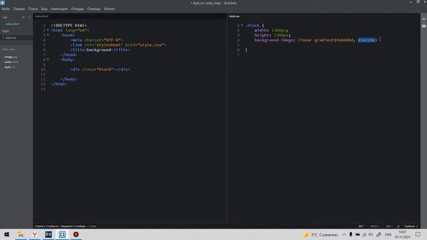This screenshot has width=427, height=240.
Task: Open the notification center icon
Action: [x=418, y=235]
